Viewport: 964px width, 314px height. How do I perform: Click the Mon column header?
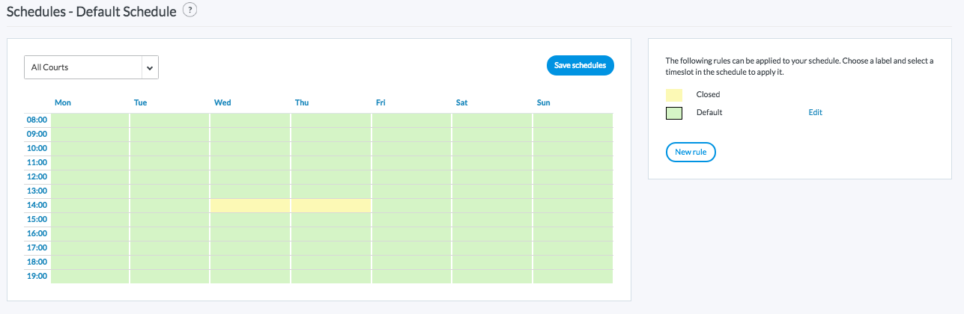pos(63,102)
